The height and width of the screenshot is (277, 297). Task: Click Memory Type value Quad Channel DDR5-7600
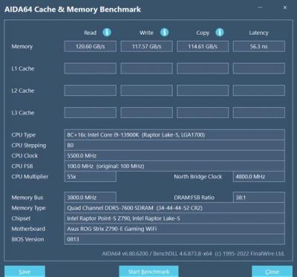point(174,208)
